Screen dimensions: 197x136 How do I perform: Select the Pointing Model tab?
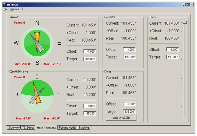tap(67, 127)
